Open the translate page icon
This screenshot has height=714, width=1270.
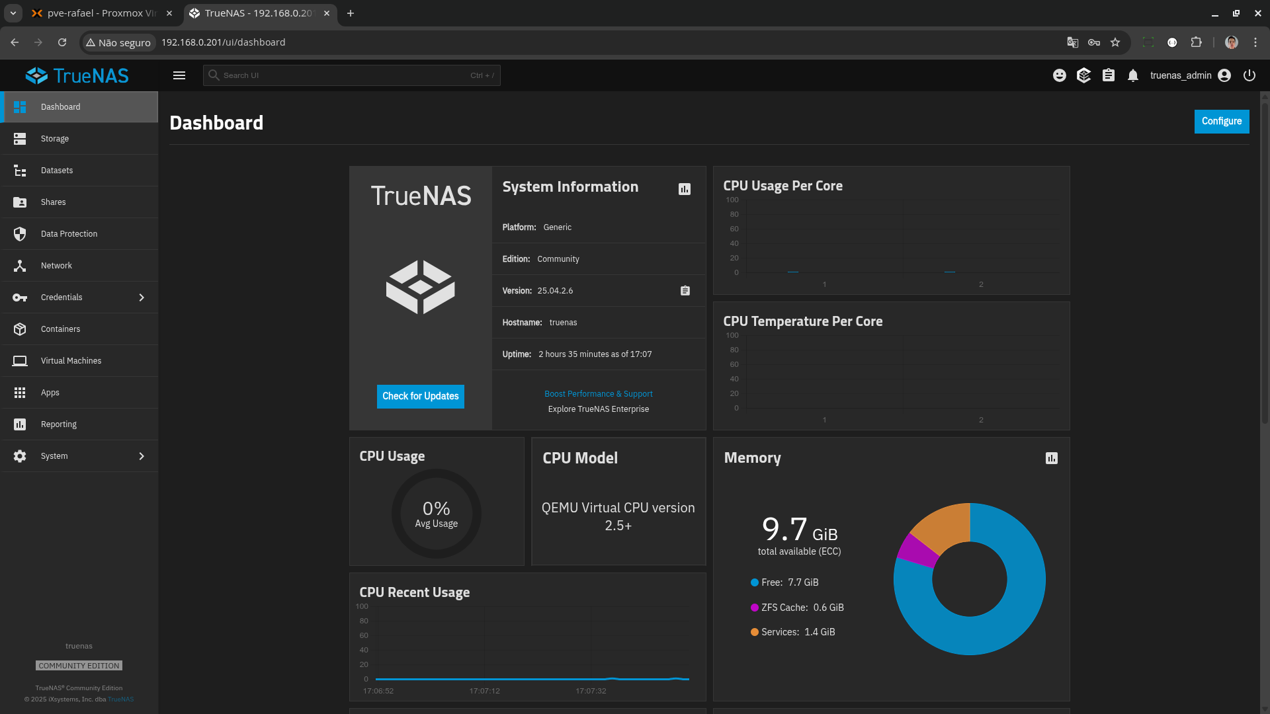tap(1073, 42)
